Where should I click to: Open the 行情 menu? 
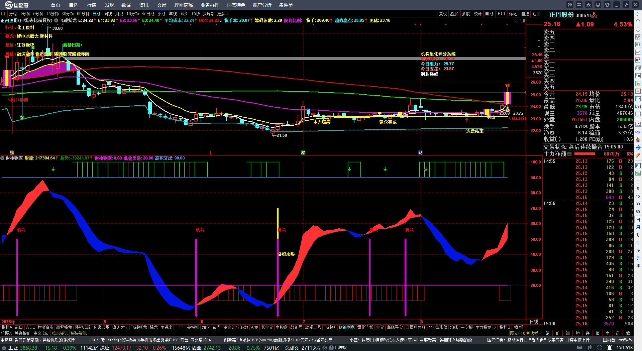[x=92, y=5]
